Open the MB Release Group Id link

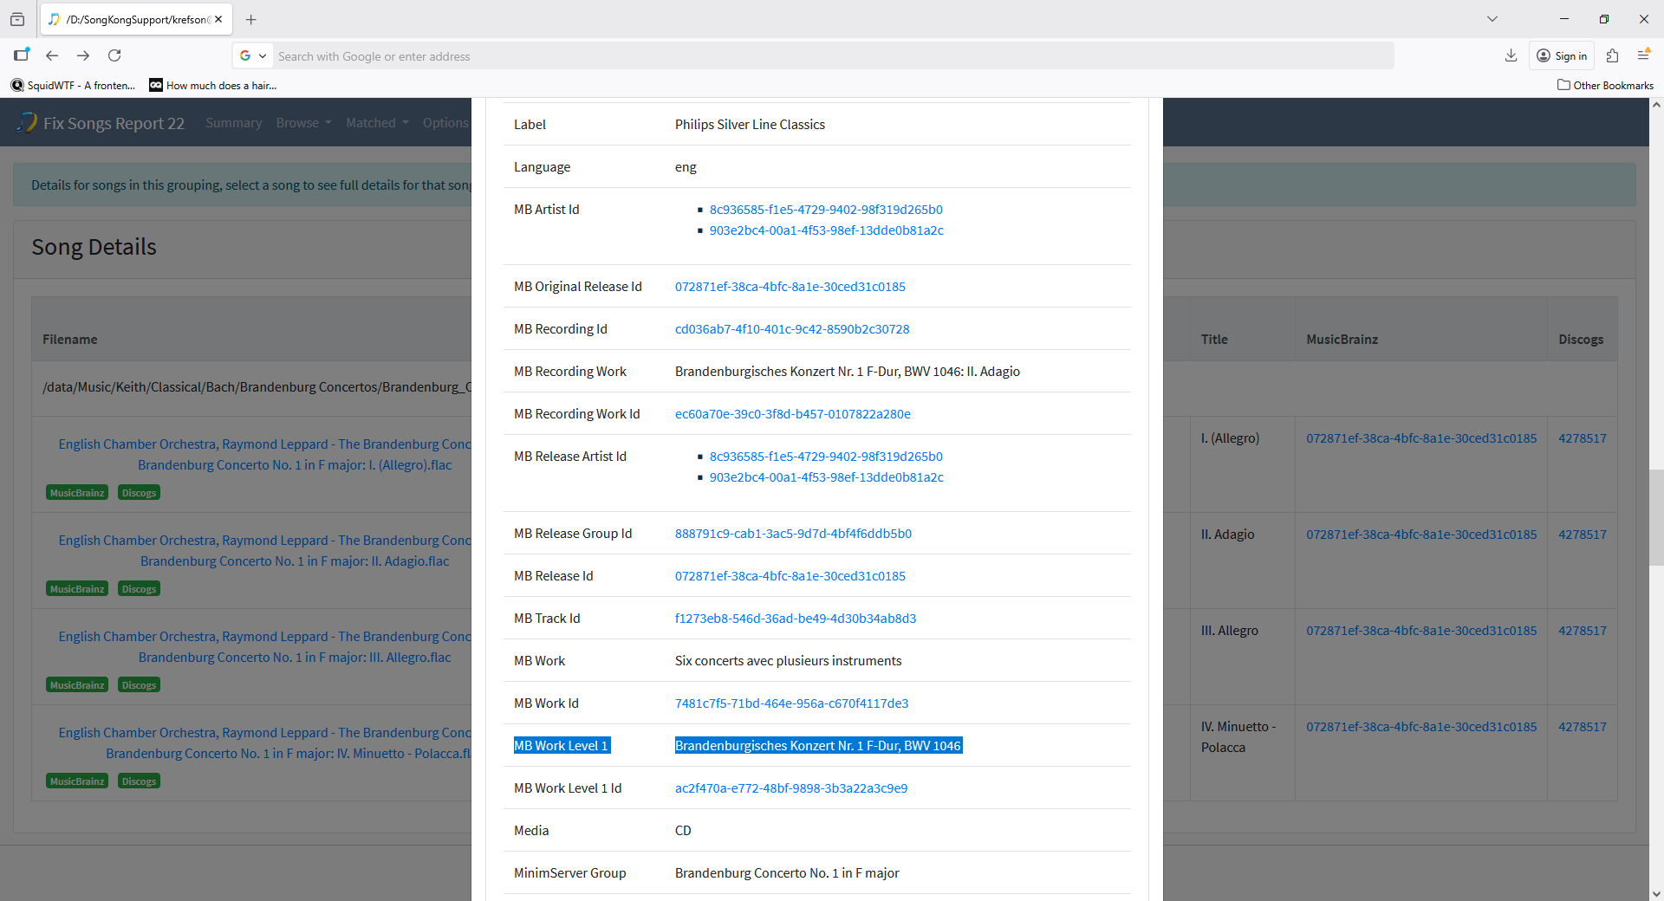(x=793, y=534)
